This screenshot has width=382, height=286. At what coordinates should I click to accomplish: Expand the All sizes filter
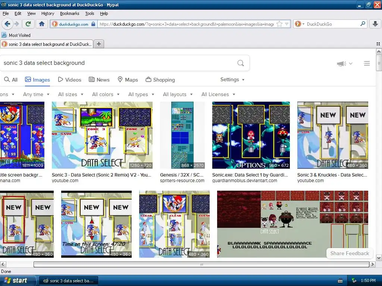[x=71, y=94]
